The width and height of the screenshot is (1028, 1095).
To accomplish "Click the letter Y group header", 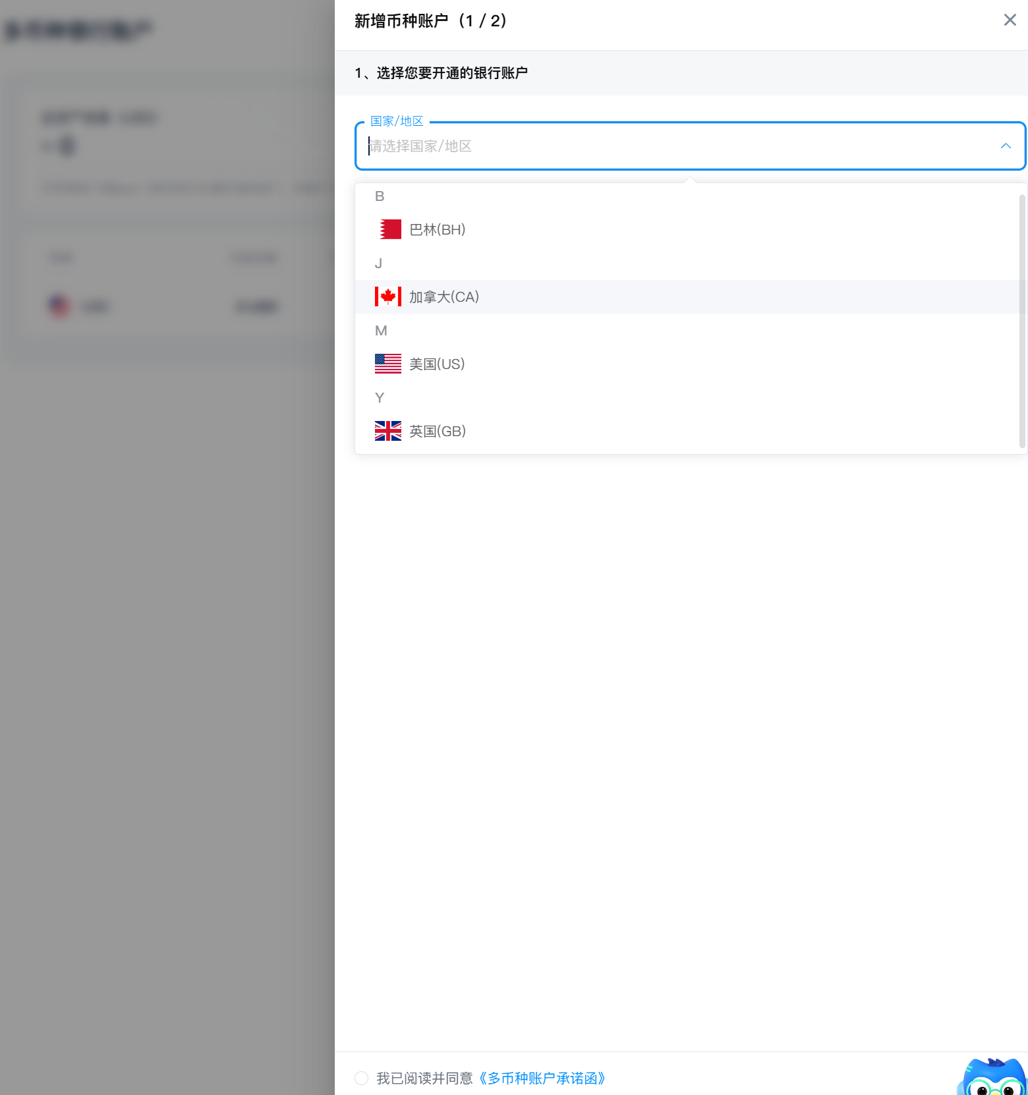I will click(380, 398).
